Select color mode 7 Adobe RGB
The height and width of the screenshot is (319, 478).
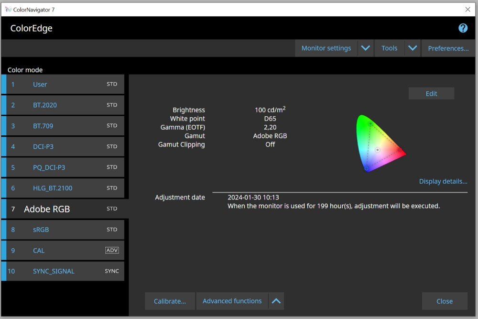click(x=65, y=209)
